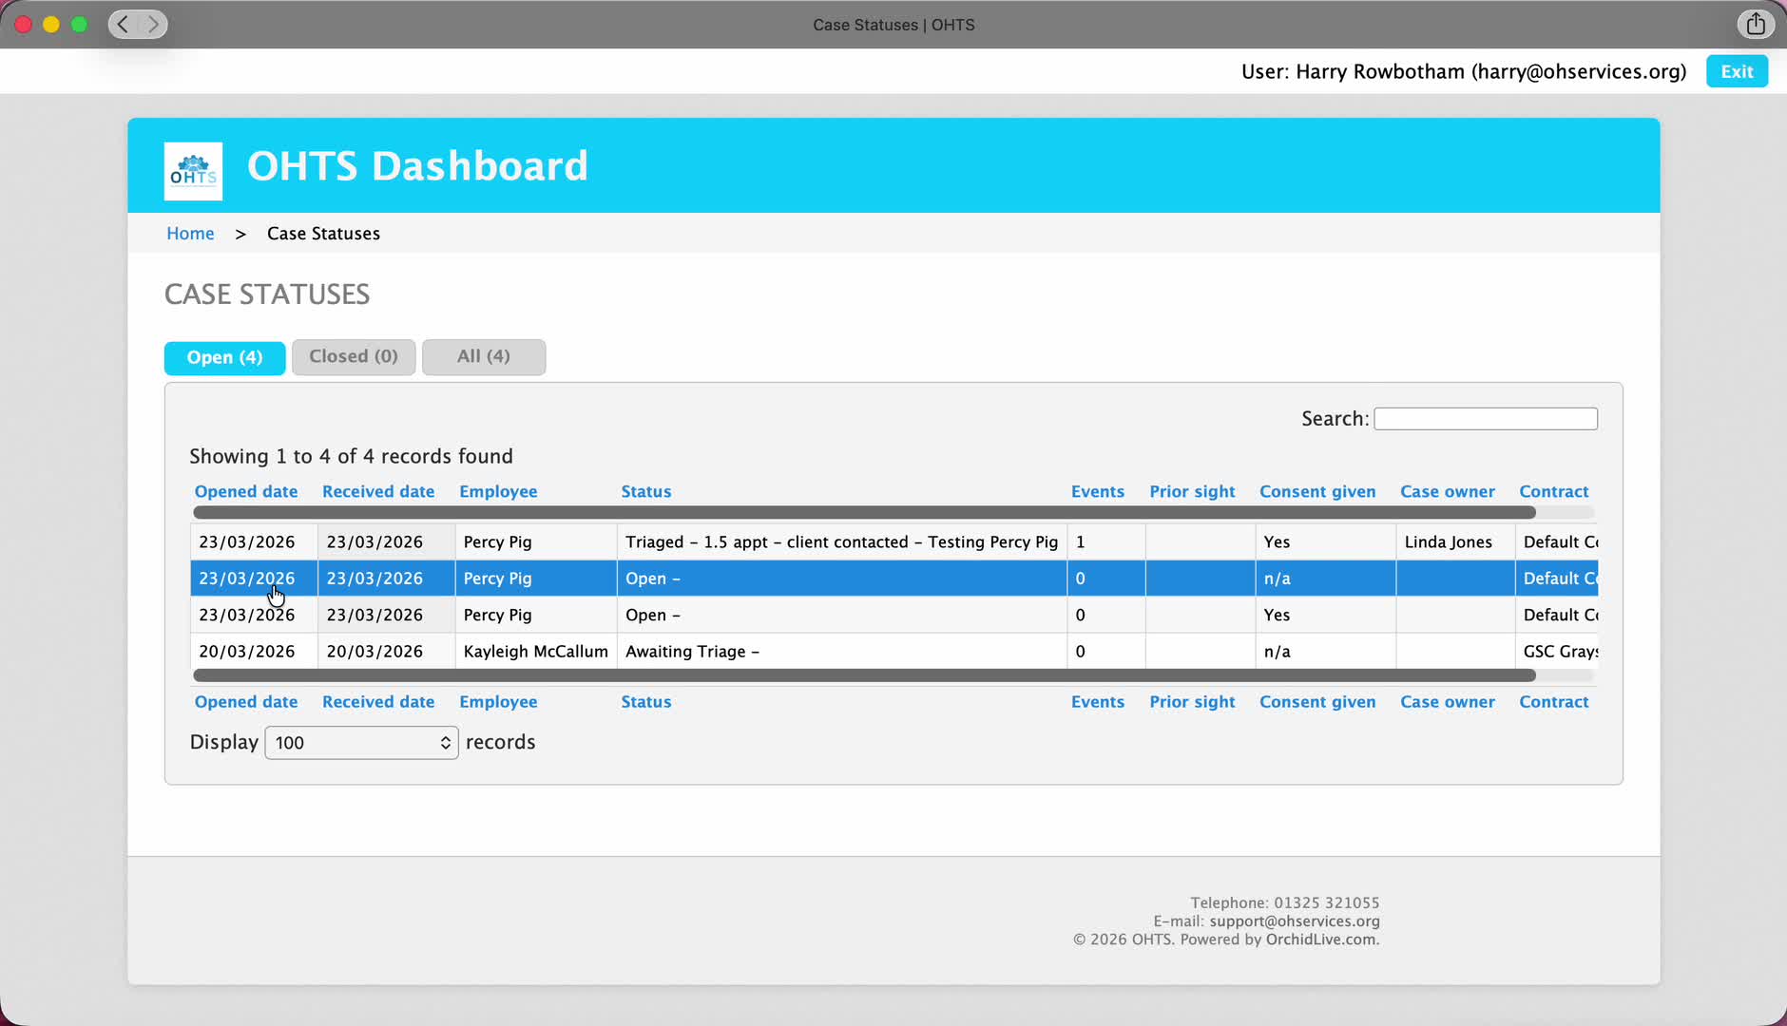
Task: Click the OHTS logo icon
Action: click(x=193, y=171)
